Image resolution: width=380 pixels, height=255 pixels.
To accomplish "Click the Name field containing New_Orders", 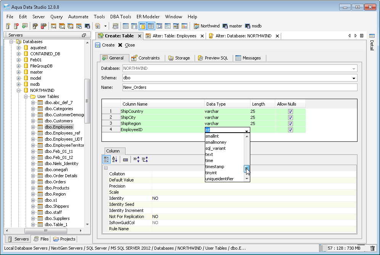I will [239, 87].
